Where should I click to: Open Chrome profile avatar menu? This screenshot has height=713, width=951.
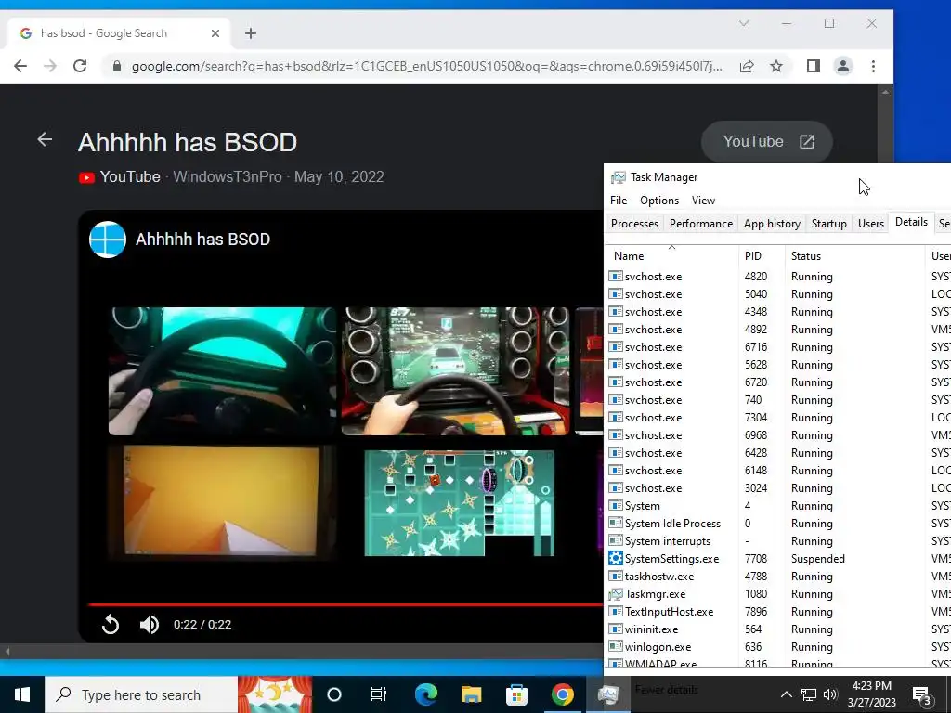[x=843, y=66]
